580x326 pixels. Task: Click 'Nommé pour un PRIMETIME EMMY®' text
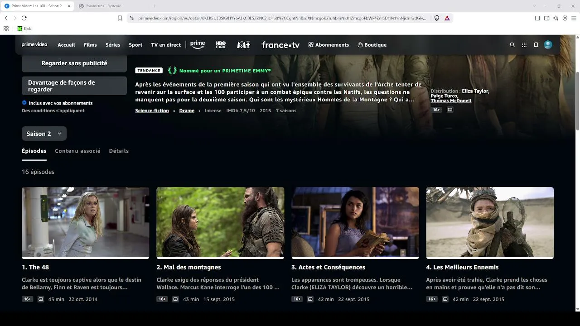coord(225,71)
